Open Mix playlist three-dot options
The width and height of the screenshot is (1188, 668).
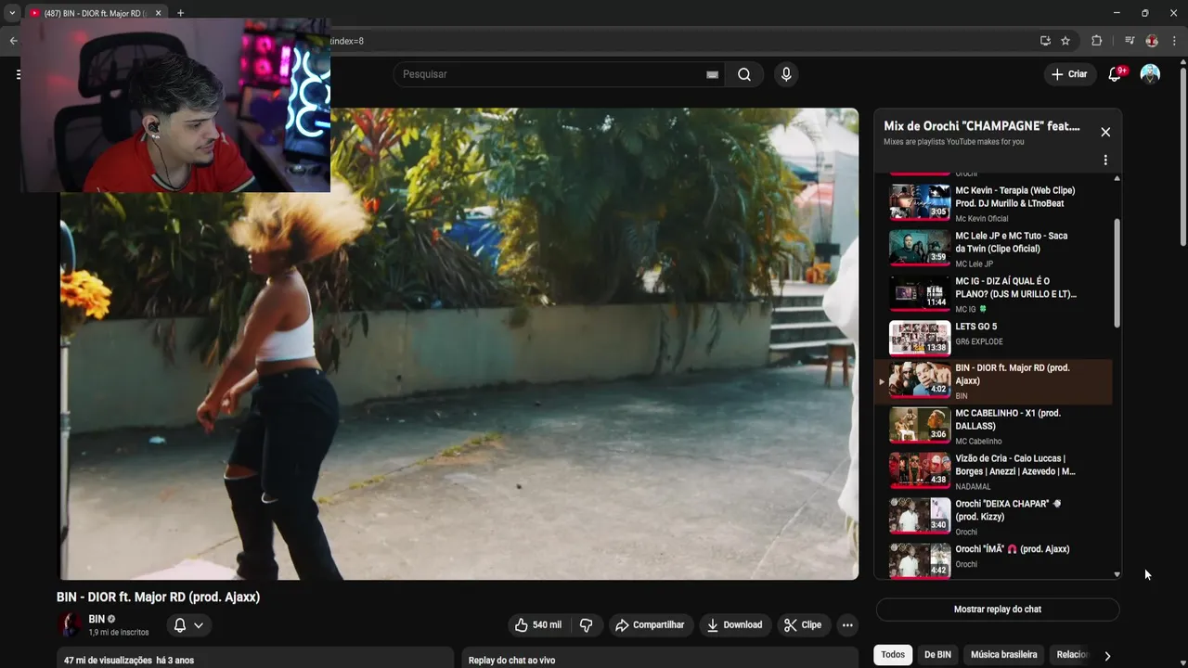point(1105,160)
